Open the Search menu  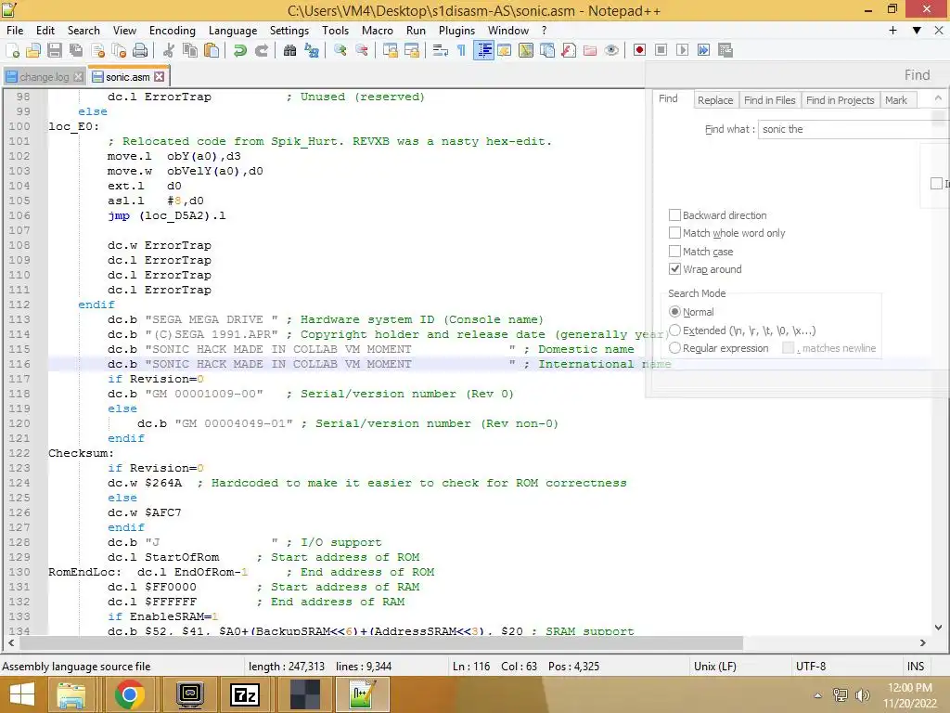83,31
